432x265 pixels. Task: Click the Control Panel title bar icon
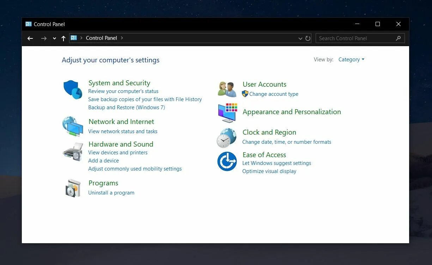(x=28, y=24)
